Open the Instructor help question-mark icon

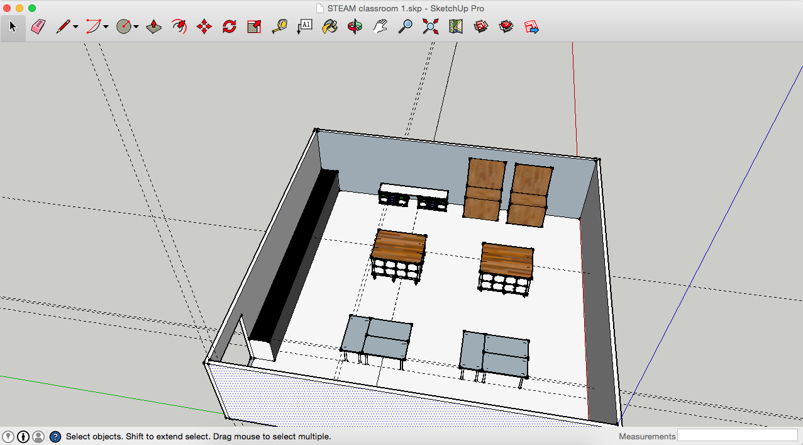[55, 436]
